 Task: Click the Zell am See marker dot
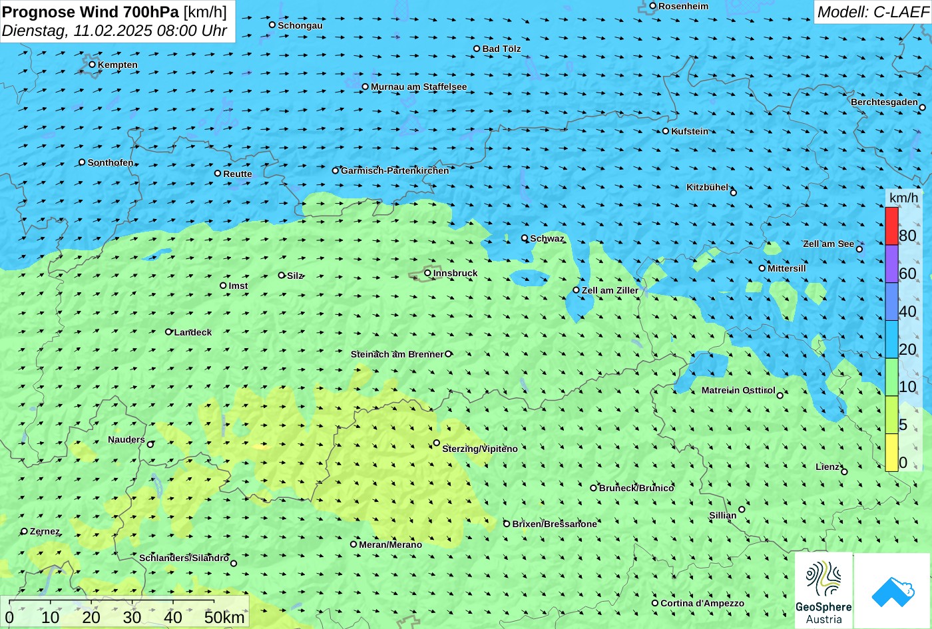click(x=859, y=249)
